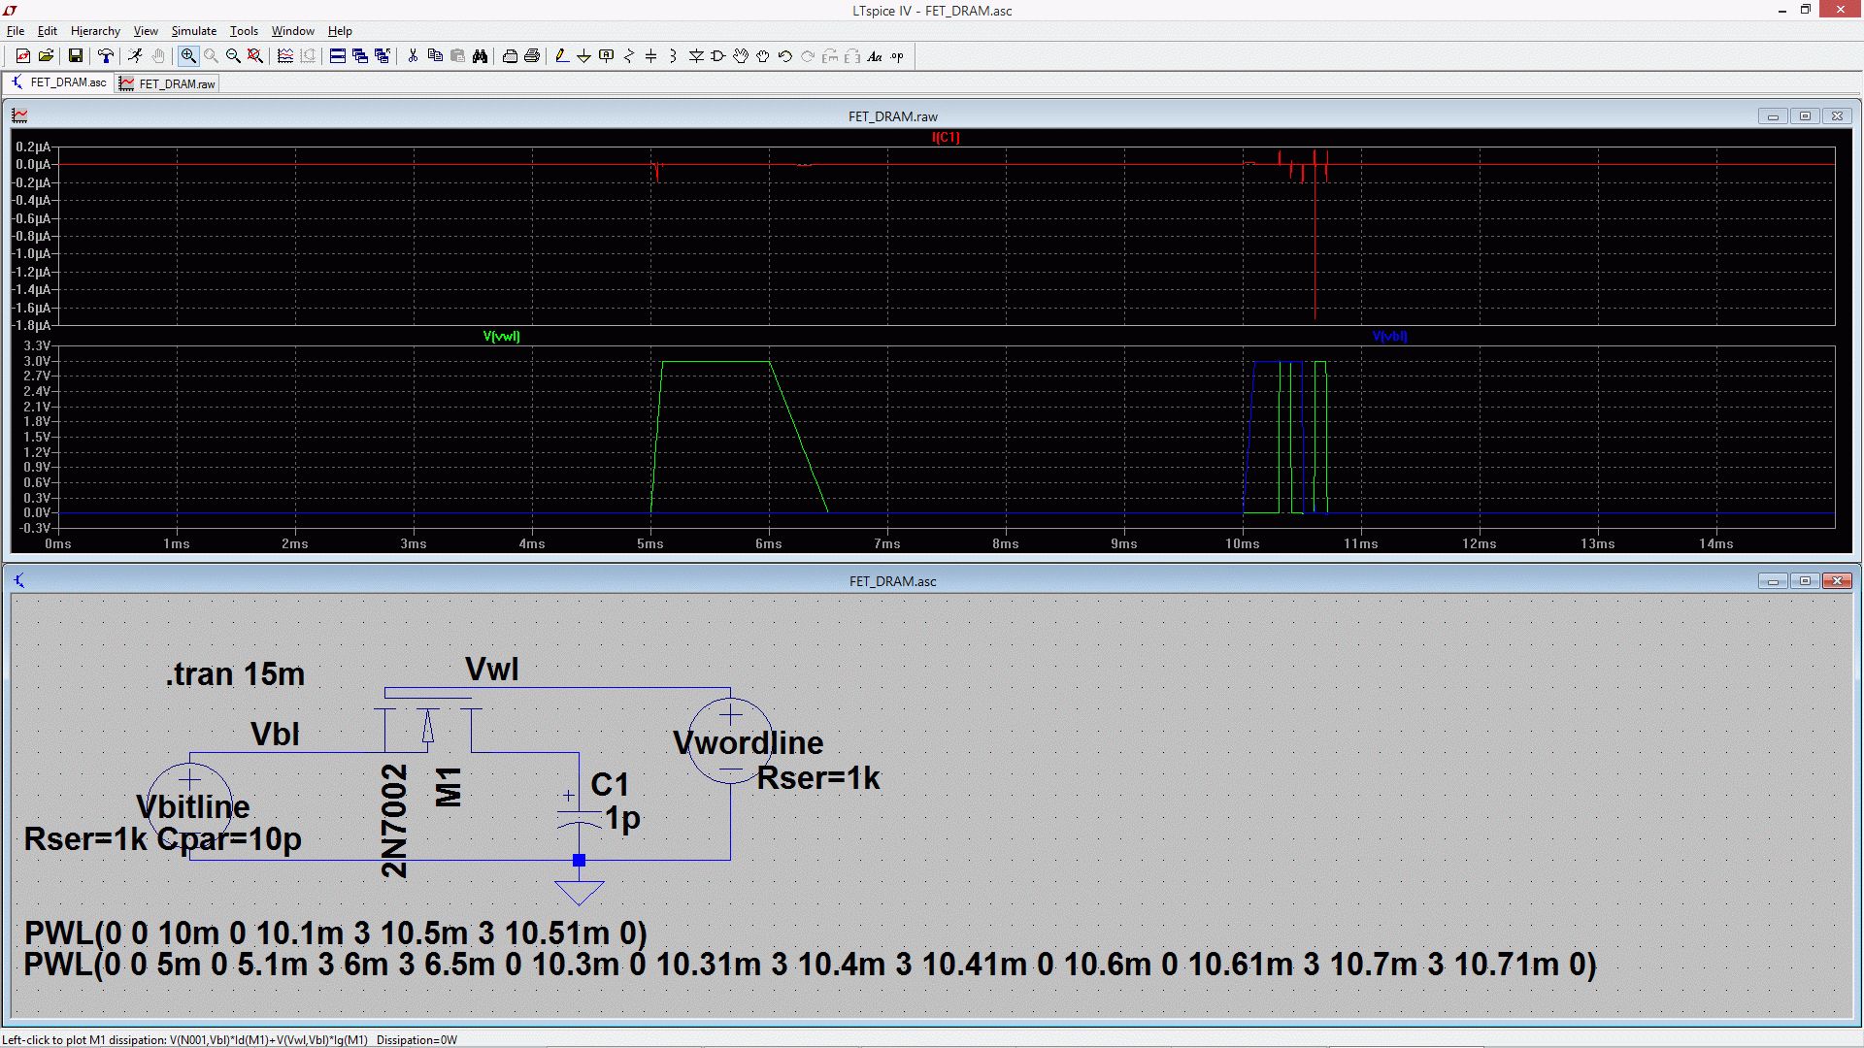Click the SPICE directive .op icon
1864x1048 pixels.
tap(898, 56)
